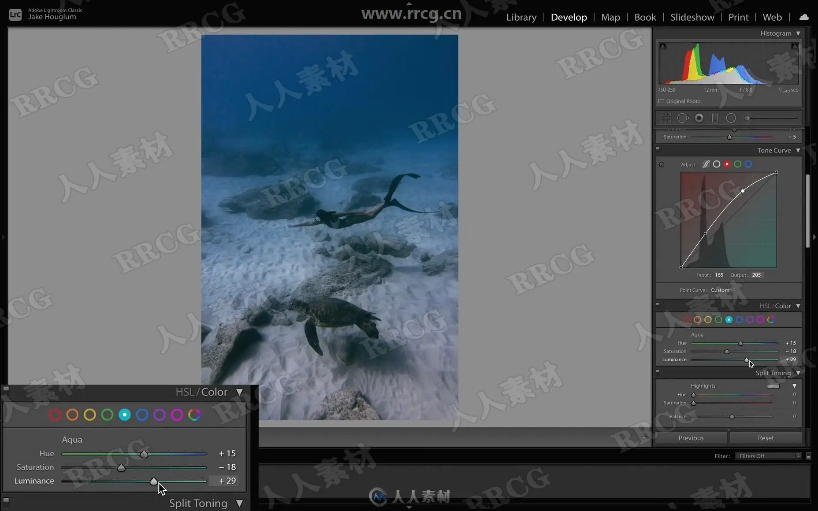
Task: Open the cloud sync status icon
Action: (804, 17)
